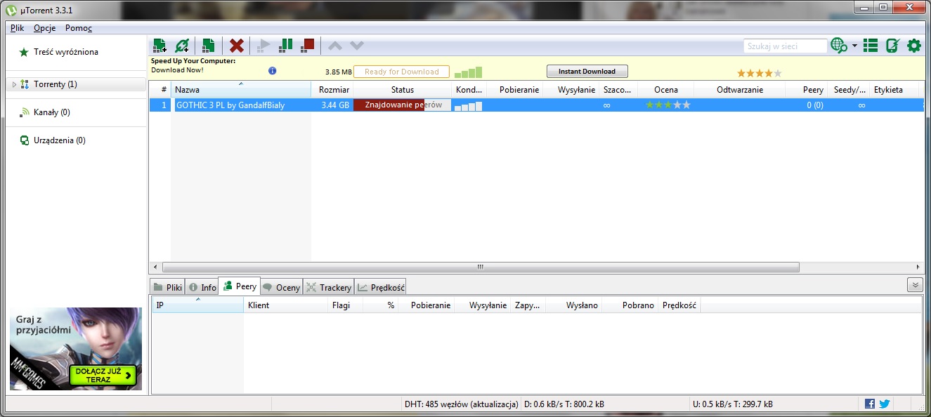Click the Facebook icon in status bar
The width and height of the screenshot is (931, 417).
[x=870, y=404]
